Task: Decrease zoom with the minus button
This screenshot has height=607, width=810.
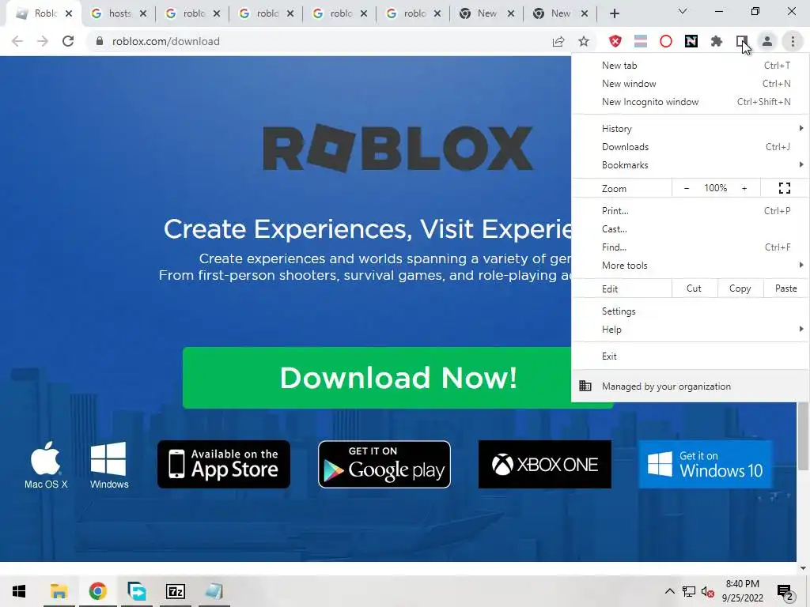Action: 687,188
